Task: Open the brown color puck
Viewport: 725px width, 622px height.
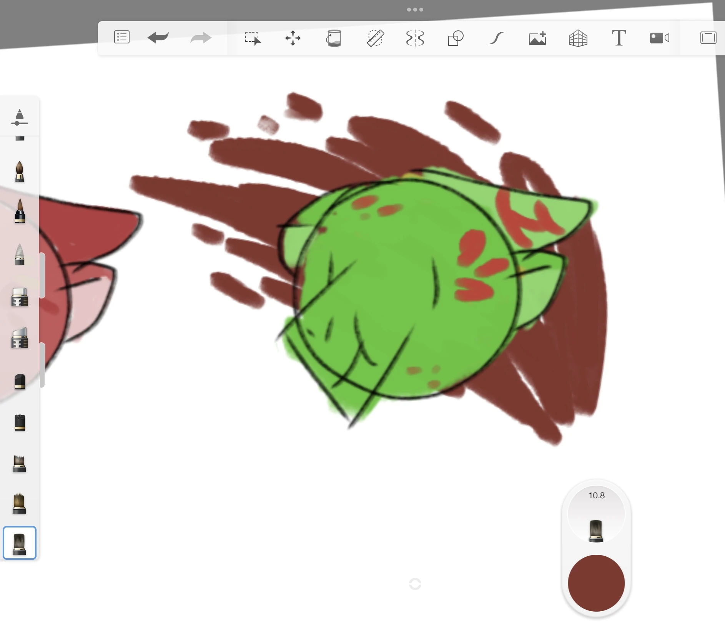Action: [x=596, y=582]
